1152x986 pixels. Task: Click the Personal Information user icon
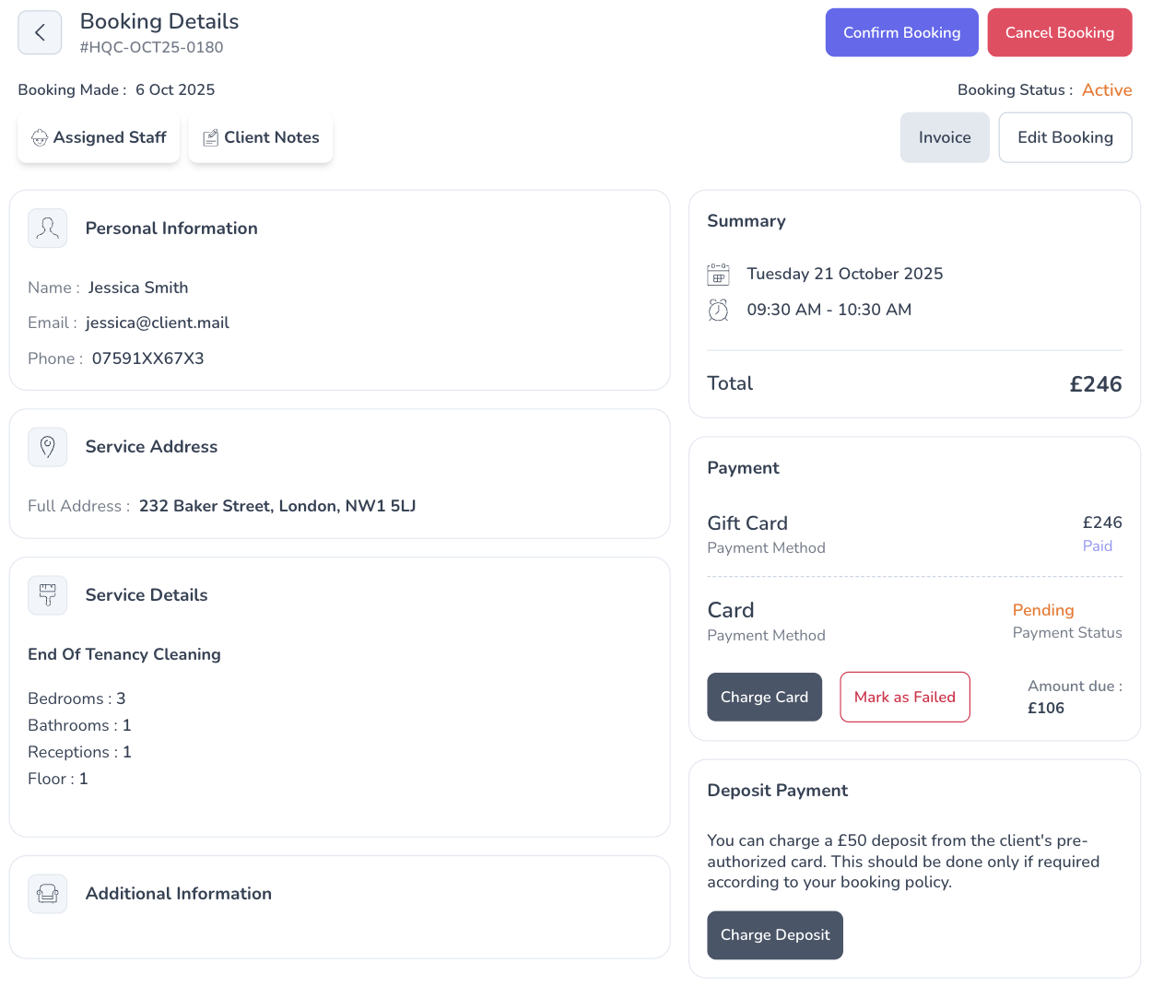pyautogui.click(x=48, y=229)
